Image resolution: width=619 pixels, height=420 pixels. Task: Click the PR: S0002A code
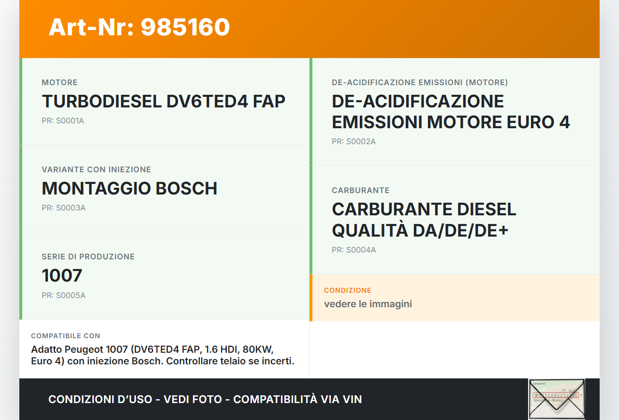tap(354, 142)
